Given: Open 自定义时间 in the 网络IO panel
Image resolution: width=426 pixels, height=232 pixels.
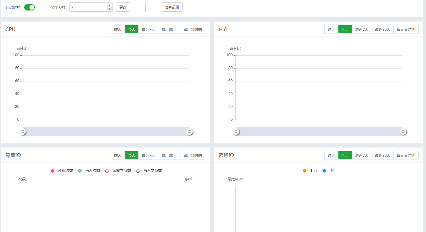Looking at the screenshot, I should pos(406,155).
